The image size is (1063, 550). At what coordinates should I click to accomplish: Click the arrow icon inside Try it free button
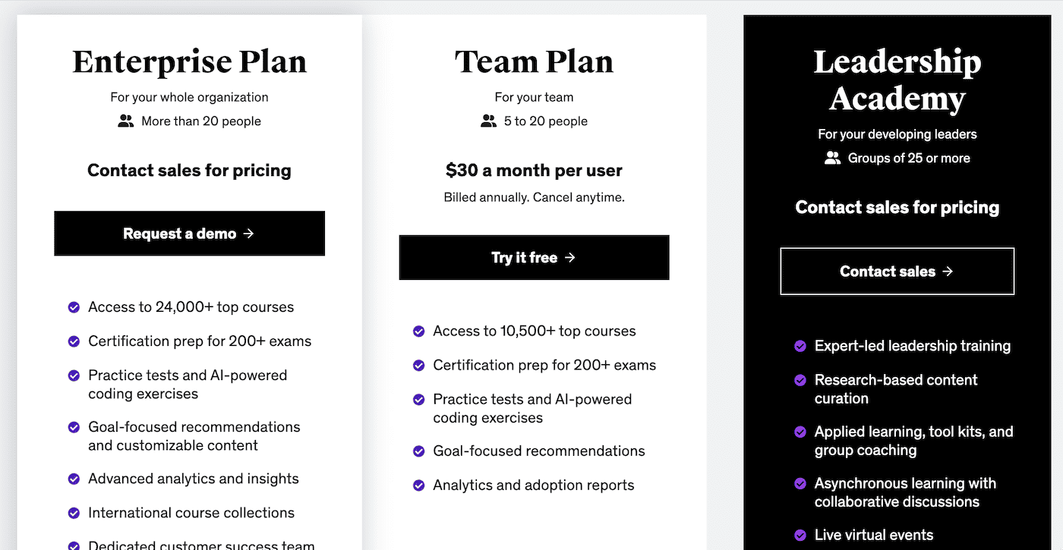570,257
